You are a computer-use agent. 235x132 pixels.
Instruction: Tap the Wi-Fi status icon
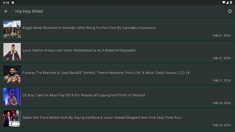point(224,3)
